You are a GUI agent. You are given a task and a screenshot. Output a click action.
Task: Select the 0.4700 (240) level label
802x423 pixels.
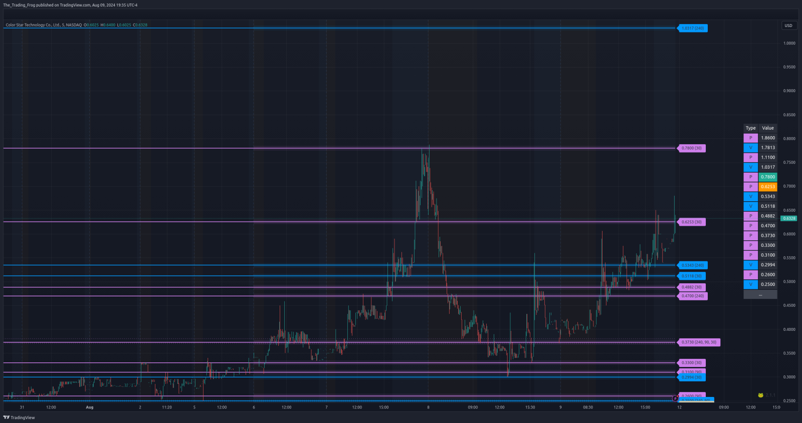coord(692,296)
